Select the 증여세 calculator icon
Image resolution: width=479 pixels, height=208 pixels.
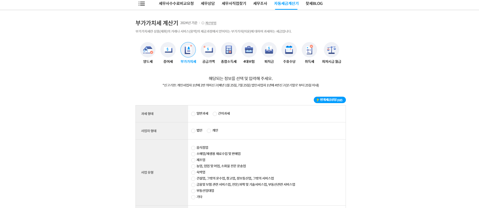(x=168, y=50)
